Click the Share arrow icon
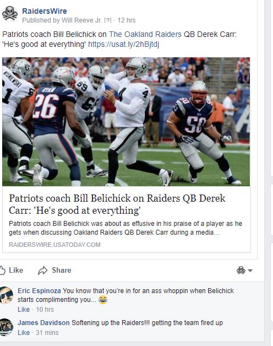 tap(42, 271)
